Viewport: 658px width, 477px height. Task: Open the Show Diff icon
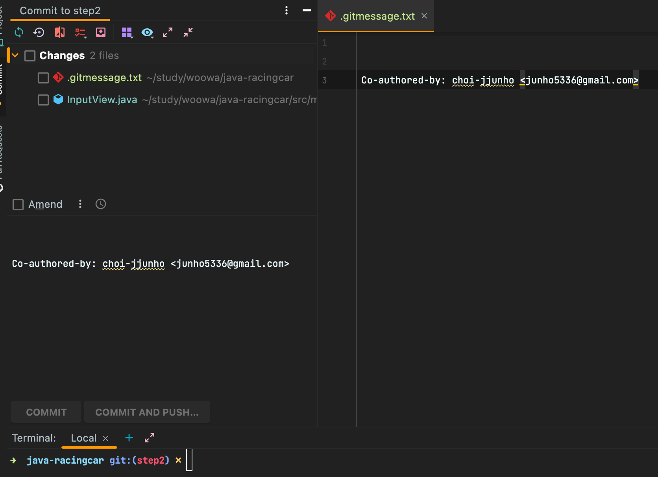(60, 32)
